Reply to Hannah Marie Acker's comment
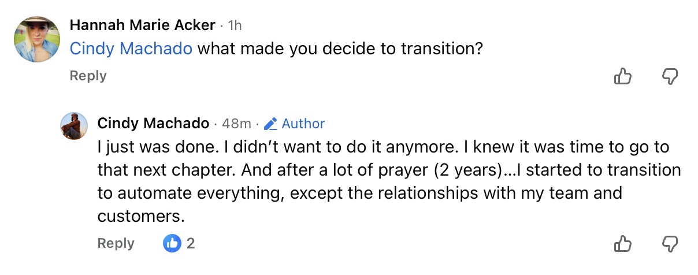Viewport: 698px width, 275px height. point(88,76)
